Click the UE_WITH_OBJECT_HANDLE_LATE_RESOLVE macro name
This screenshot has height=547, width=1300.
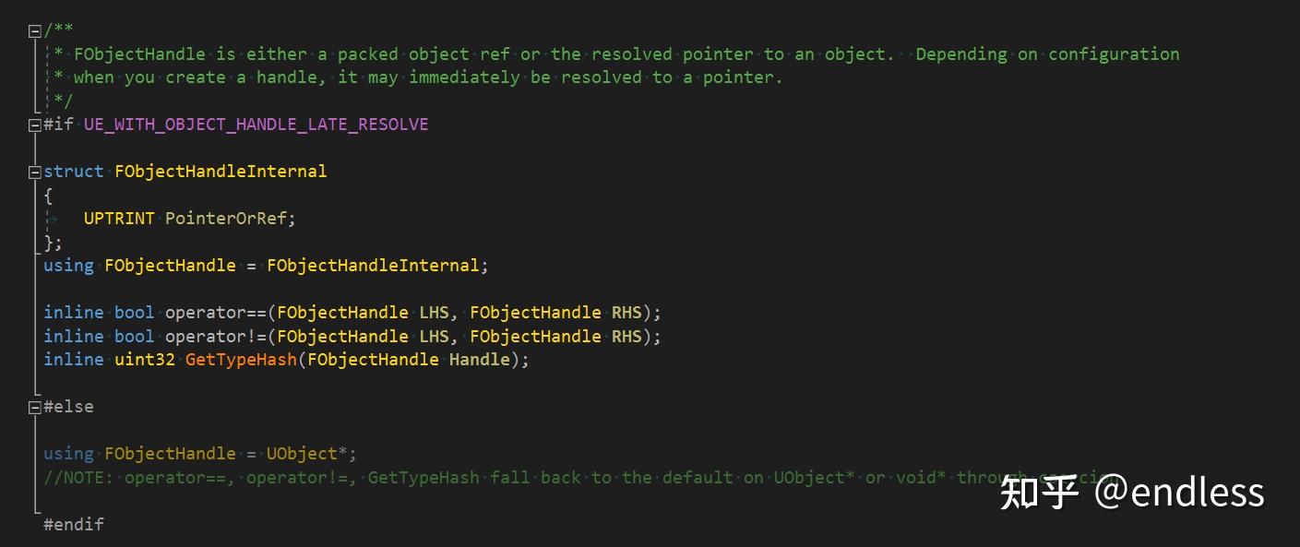pyautogui.click(x=256, y=124)
